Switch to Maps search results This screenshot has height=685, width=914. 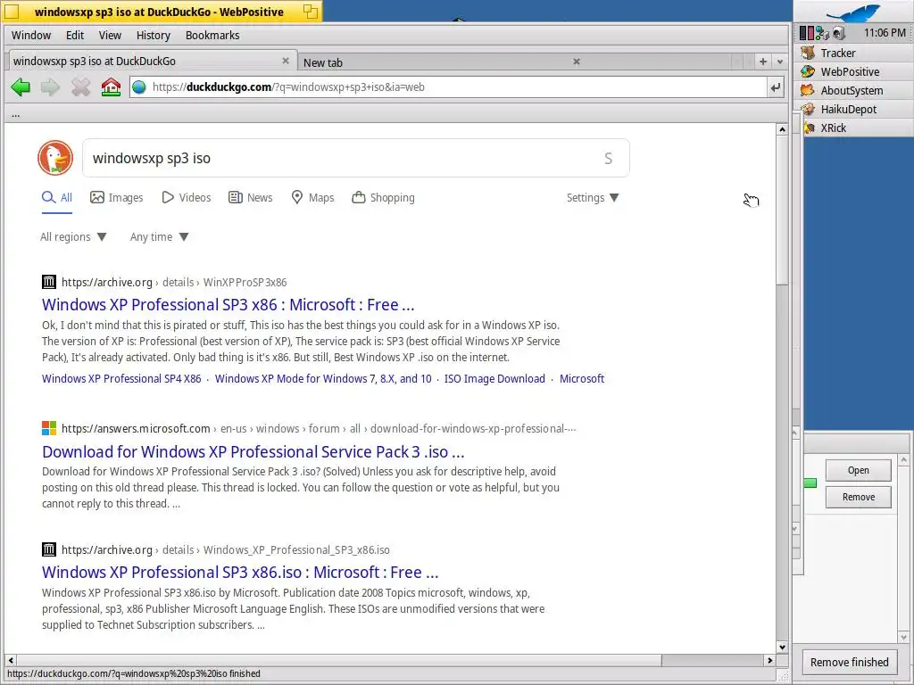(312, 197)
